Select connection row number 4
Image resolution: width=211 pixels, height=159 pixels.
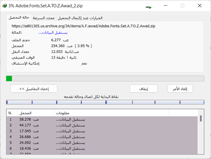click(x=102, y=137)
